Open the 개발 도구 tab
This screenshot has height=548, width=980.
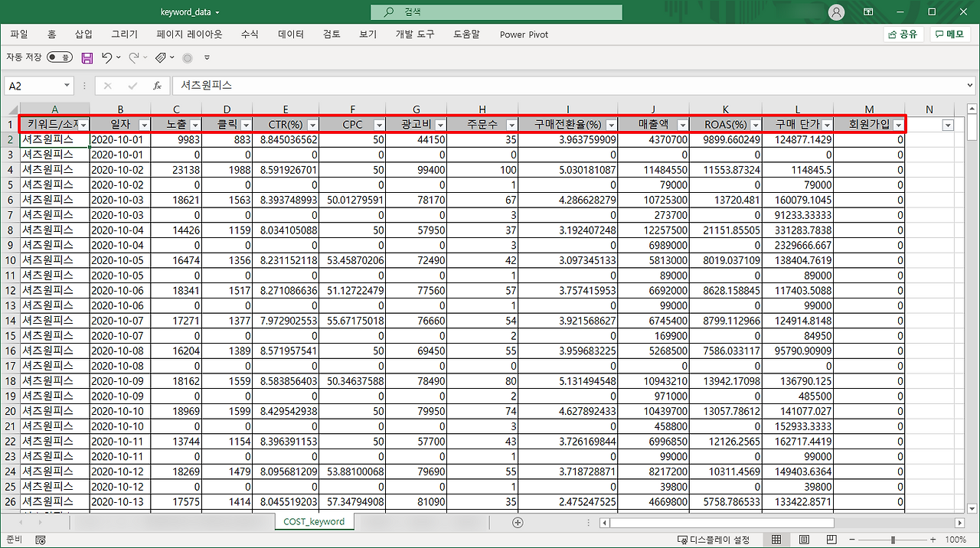[x=415, y=34]
